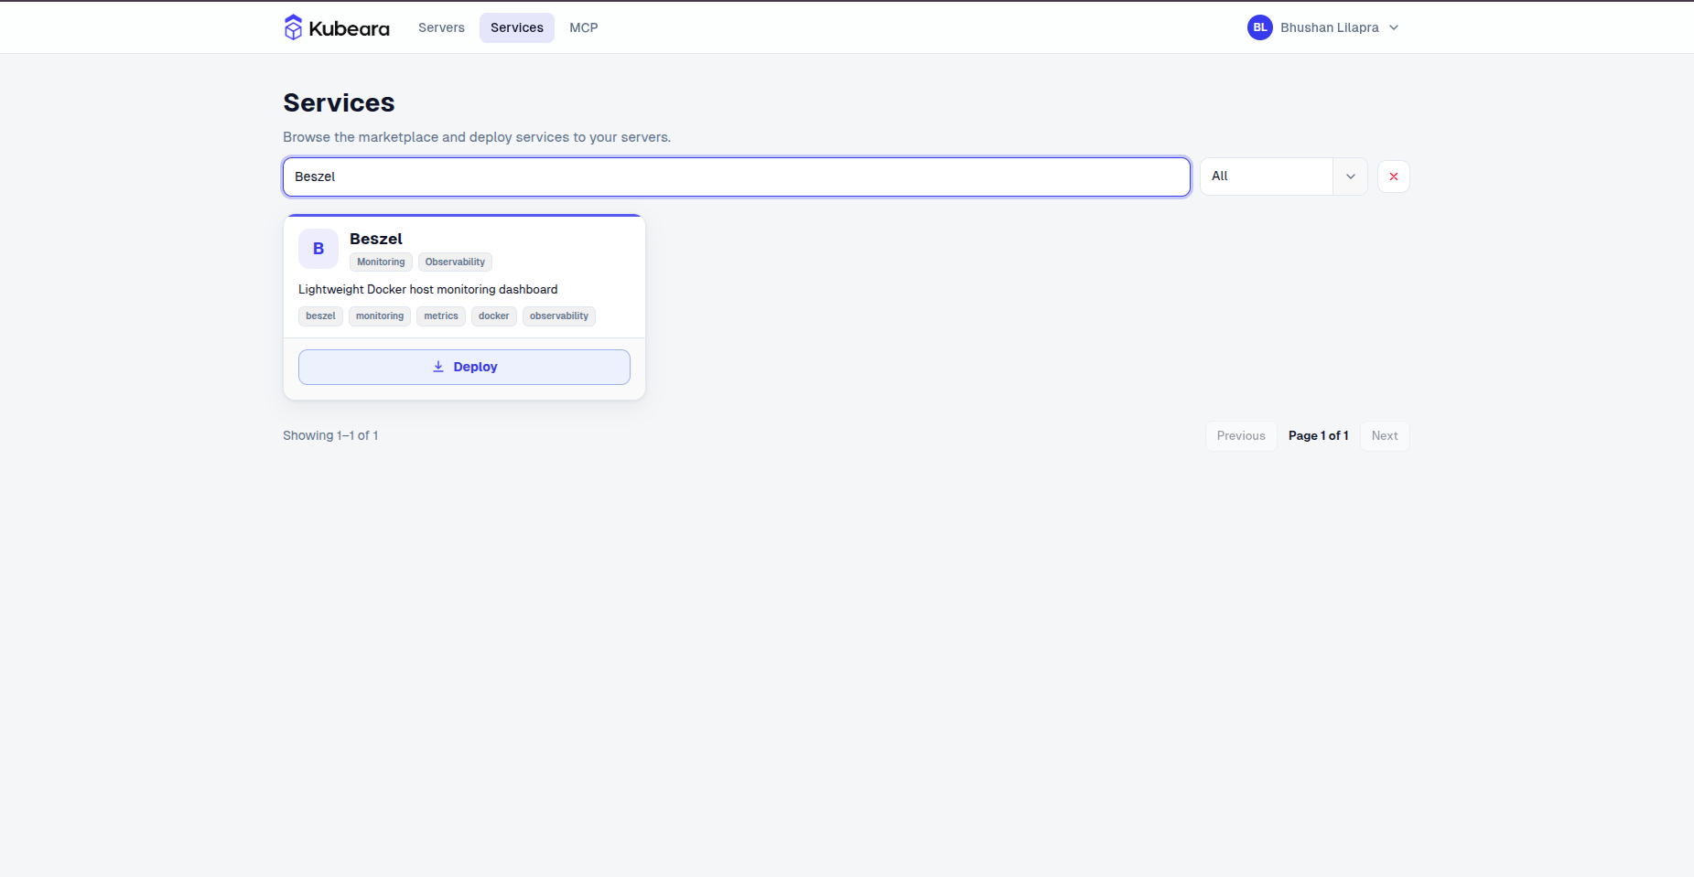Image resolution: width=1694 pixels, height=877 pixels.
Task: Switch to the MCP tab
Action: tap(584, 27)
